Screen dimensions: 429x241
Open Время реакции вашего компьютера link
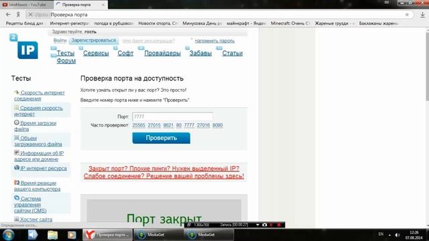click(38, 186)
